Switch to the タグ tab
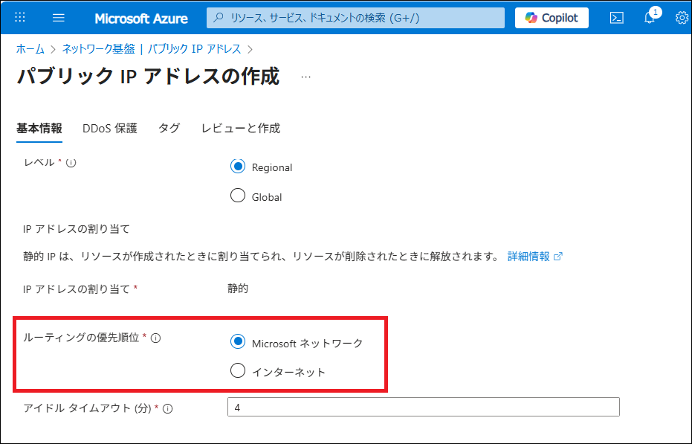Image resolution: width=692 pixels, height=444 pixels. pyautogui.click(x=169, y=128)
